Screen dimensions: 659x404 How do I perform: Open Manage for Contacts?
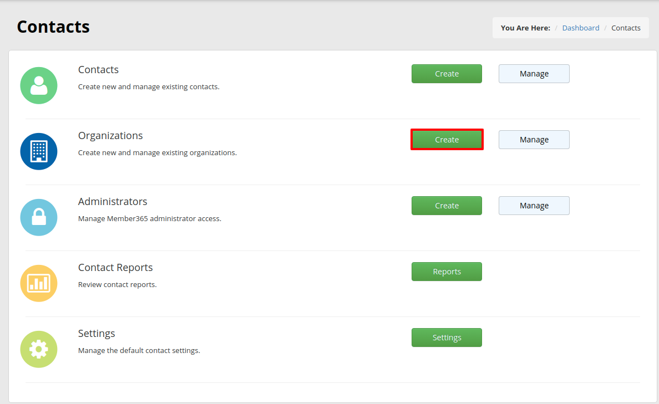(534, 74)
